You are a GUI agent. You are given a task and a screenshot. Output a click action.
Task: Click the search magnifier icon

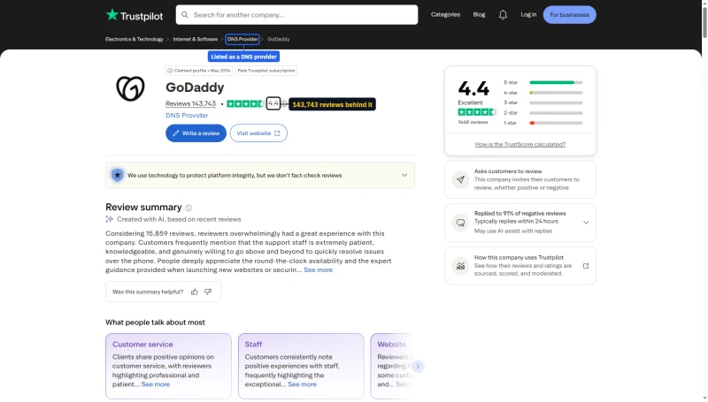[185, 15]
